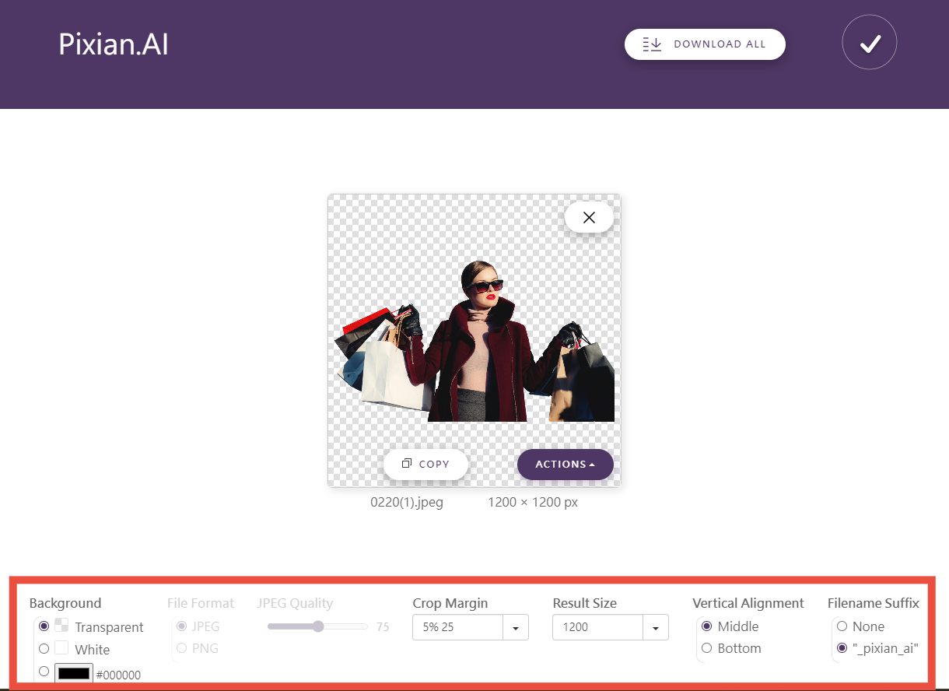Click the checkmark circle in the header
Image resolution: width=949 pixels, height=691 pixels.
point(869,42)
